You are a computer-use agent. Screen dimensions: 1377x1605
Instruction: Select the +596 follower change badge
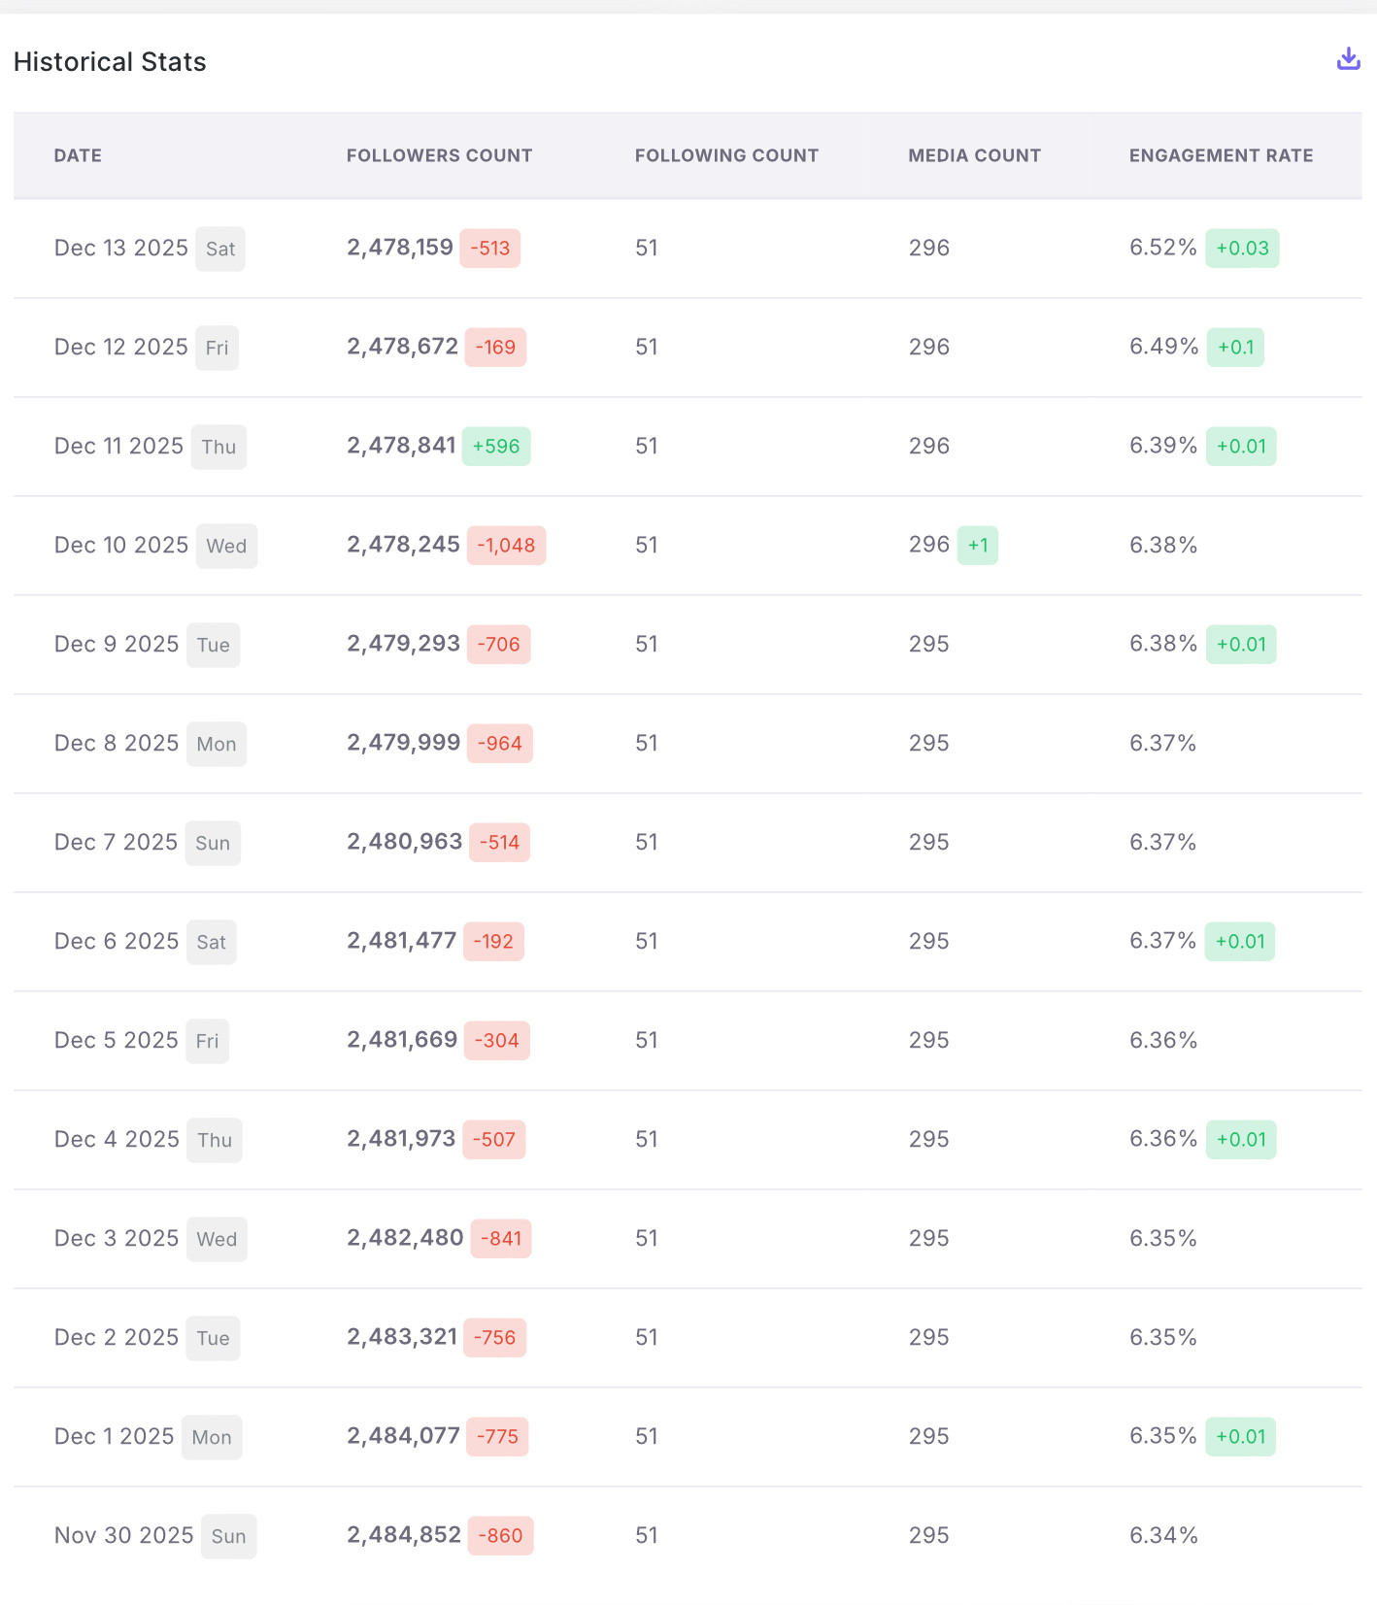[496, 446]
